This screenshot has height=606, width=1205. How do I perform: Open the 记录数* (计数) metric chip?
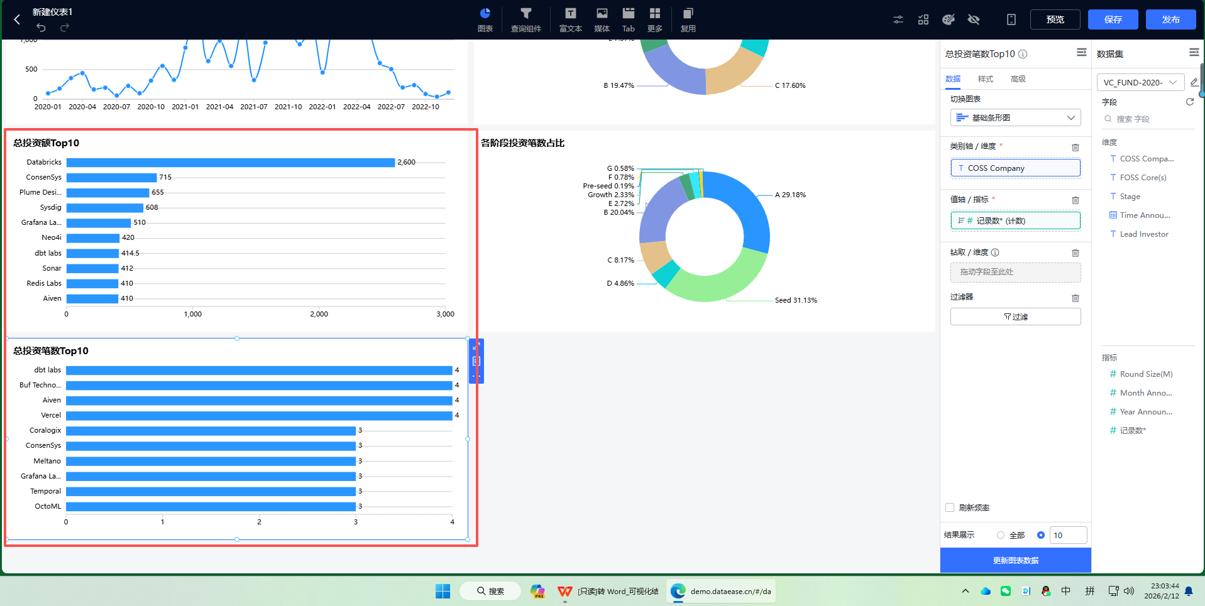1016,220
